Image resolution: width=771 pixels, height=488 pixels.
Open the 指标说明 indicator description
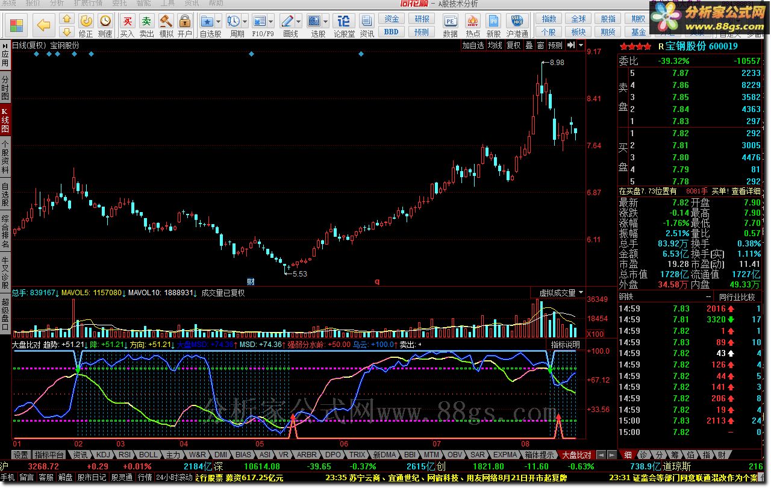pos(566,345)
